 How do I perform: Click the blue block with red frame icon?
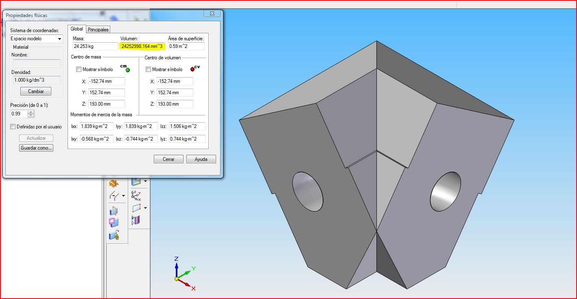[x=114, y=210]
